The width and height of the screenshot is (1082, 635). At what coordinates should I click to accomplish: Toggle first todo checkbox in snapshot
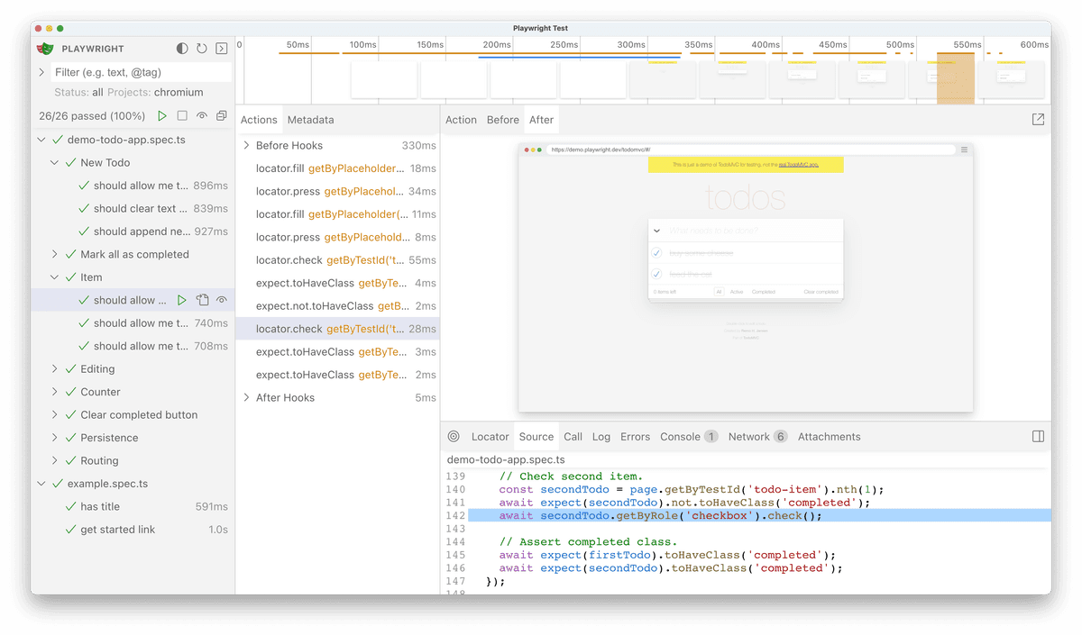657,253
